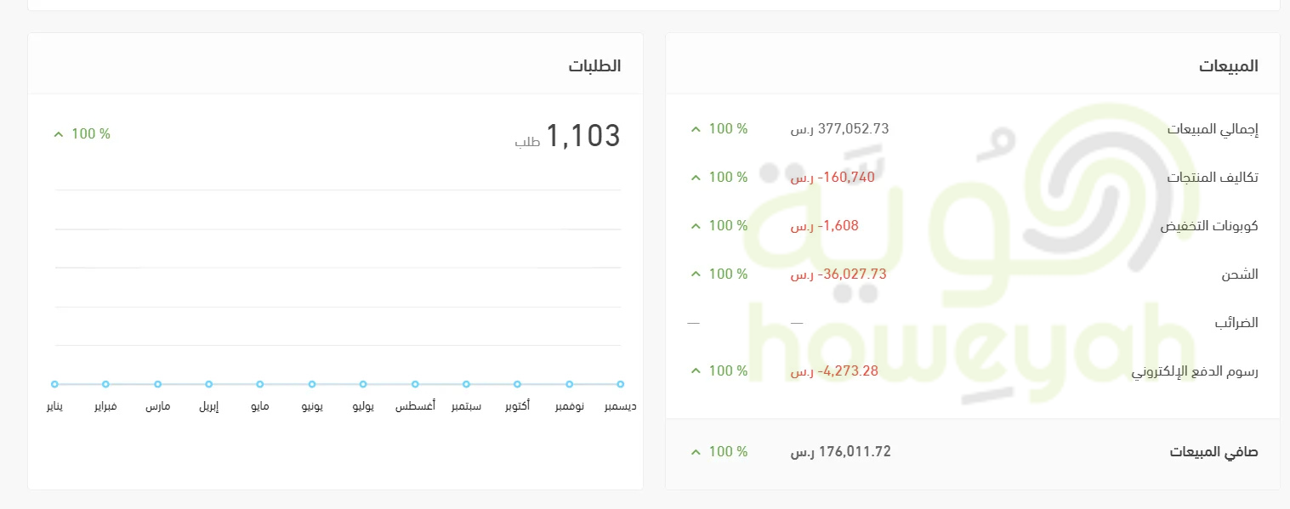Click the 377,052.73 total sales amount

(853, 129)
